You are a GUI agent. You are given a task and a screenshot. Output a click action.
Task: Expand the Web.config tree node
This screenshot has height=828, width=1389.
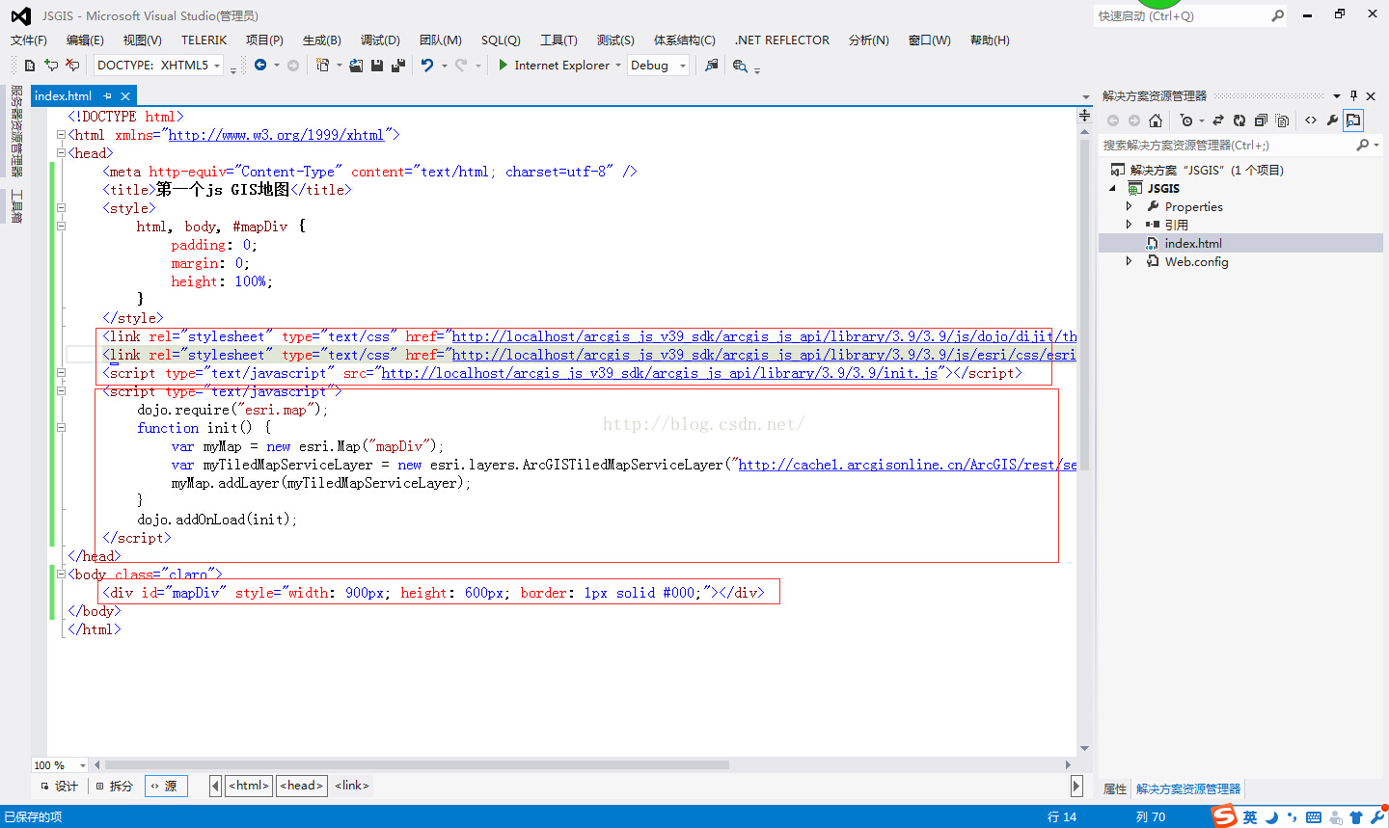click(x=1129, y=261)
